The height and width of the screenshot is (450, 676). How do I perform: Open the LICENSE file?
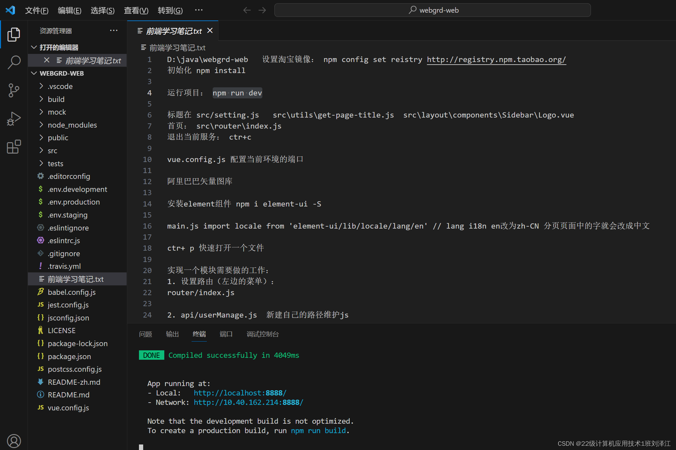77,331
